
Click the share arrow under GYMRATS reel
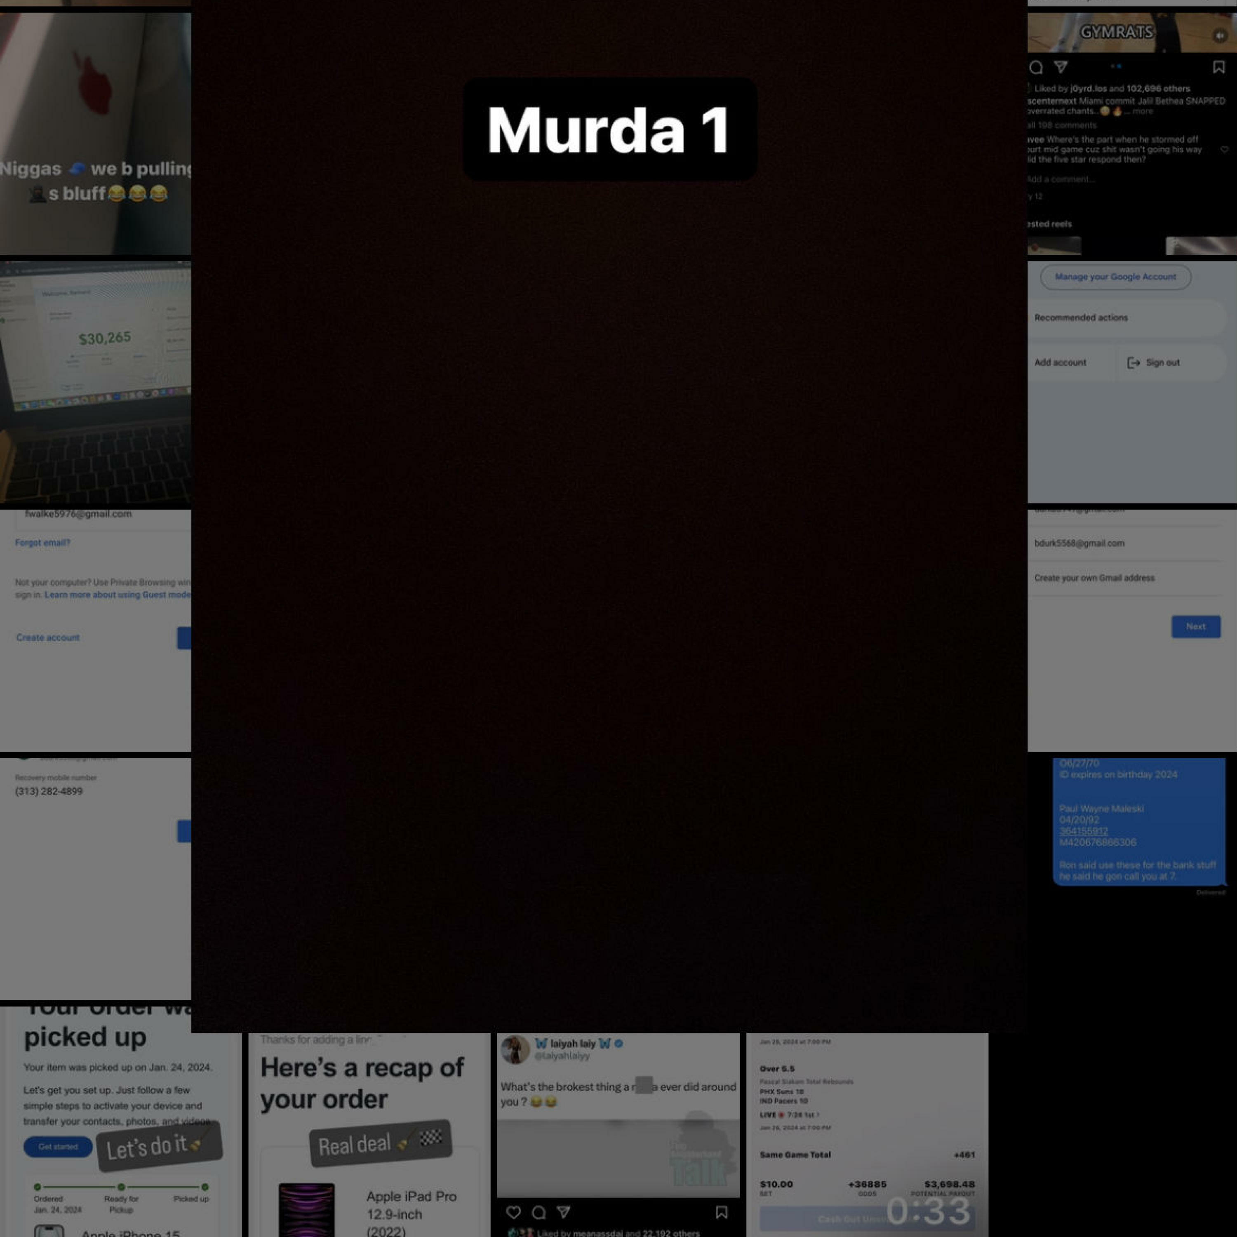pos(1061,66)
